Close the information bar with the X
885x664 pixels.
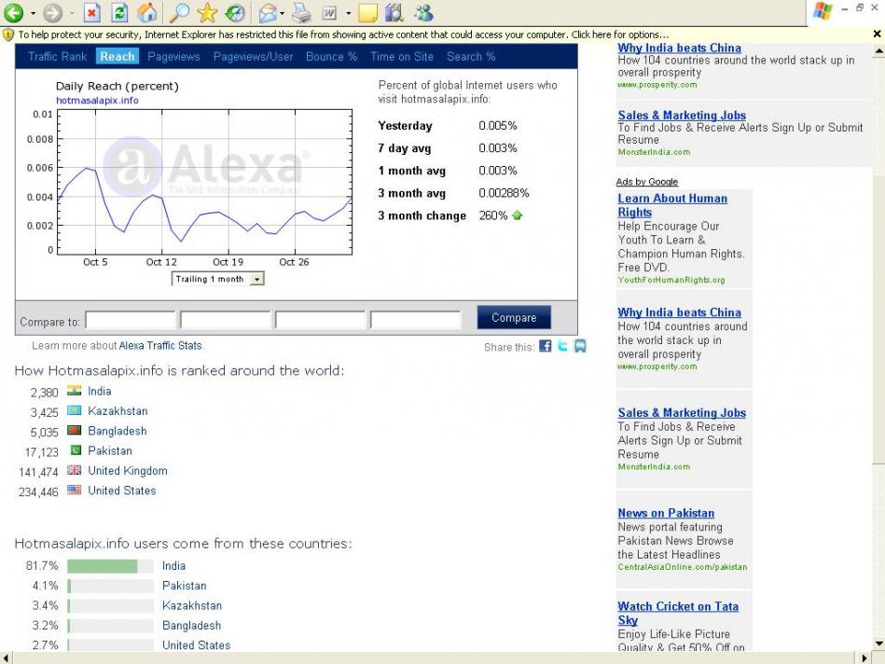click(x=877, y=35)
